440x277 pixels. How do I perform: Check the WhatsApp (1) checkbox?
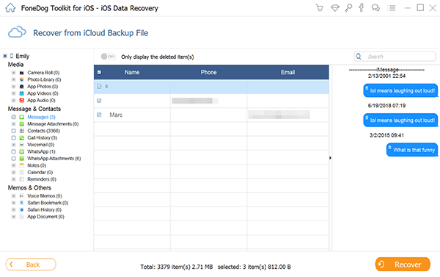[13, 151]
